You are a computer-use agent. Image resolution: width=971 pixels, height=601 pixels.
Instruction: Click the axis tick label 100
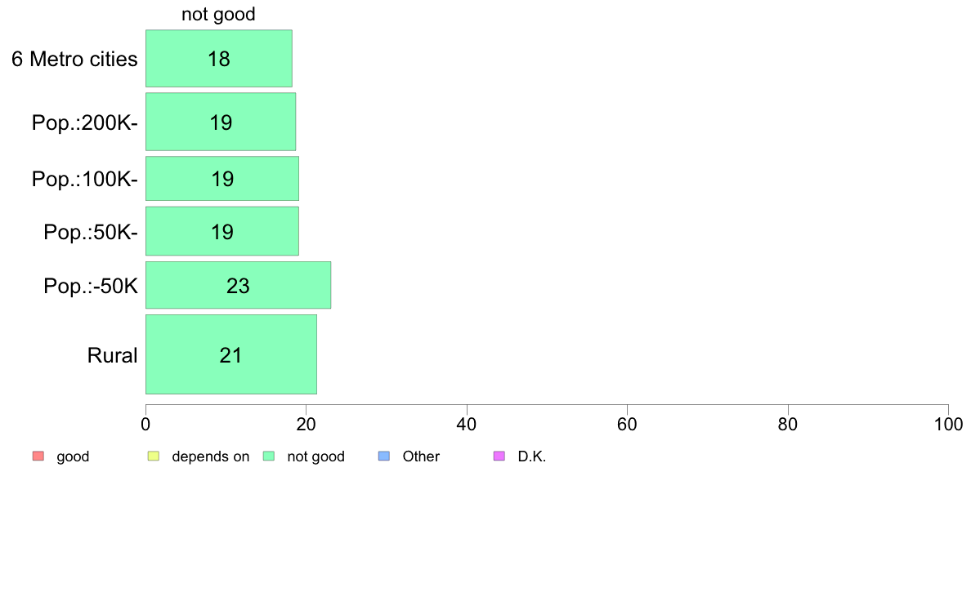pyautogui.click(x=949, y=424)
